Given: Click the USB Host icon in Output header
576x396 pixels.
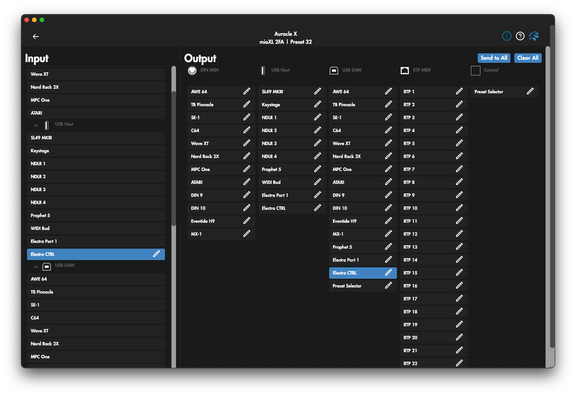Looking at the screenshot, I should point(263,70).
